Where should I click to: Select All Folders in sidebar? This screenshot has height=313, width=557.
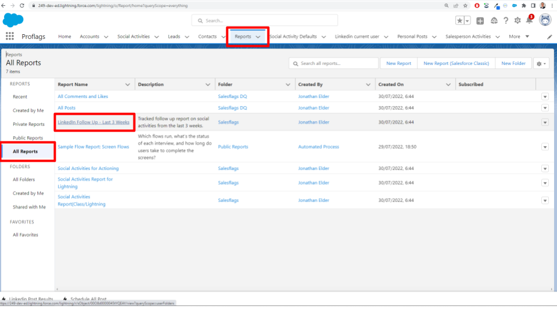click(x=24, y=180)
